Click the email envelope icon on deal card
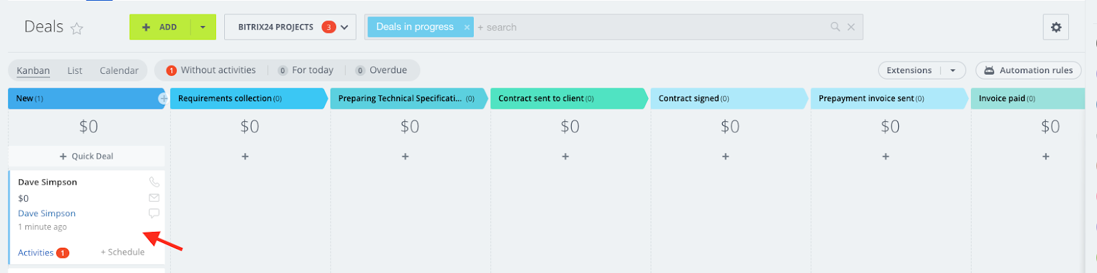1097x273 pixels. pyautogui.click(x=154, y=198)
